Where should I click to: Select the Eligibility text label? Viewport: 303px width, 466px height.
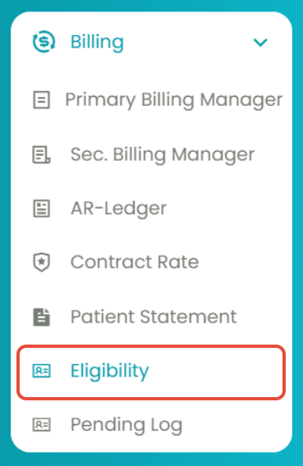tap(110, 371)
